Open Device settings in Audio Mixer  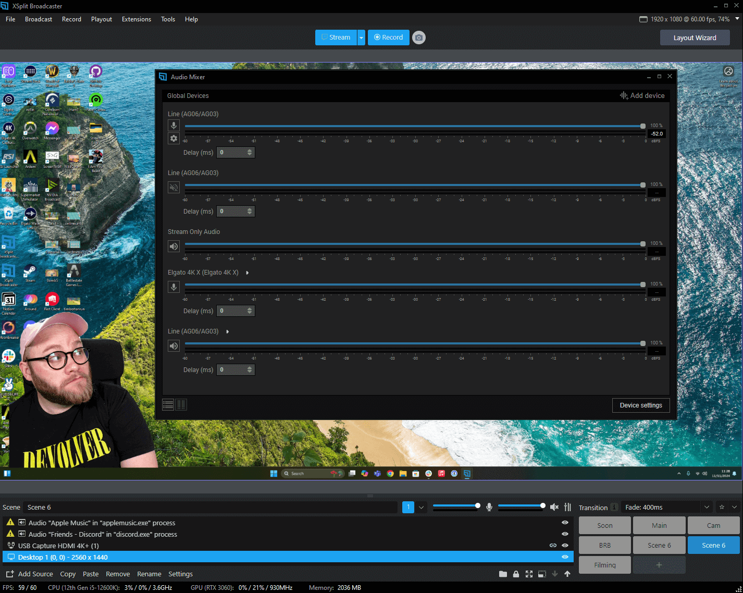(641, 405)
